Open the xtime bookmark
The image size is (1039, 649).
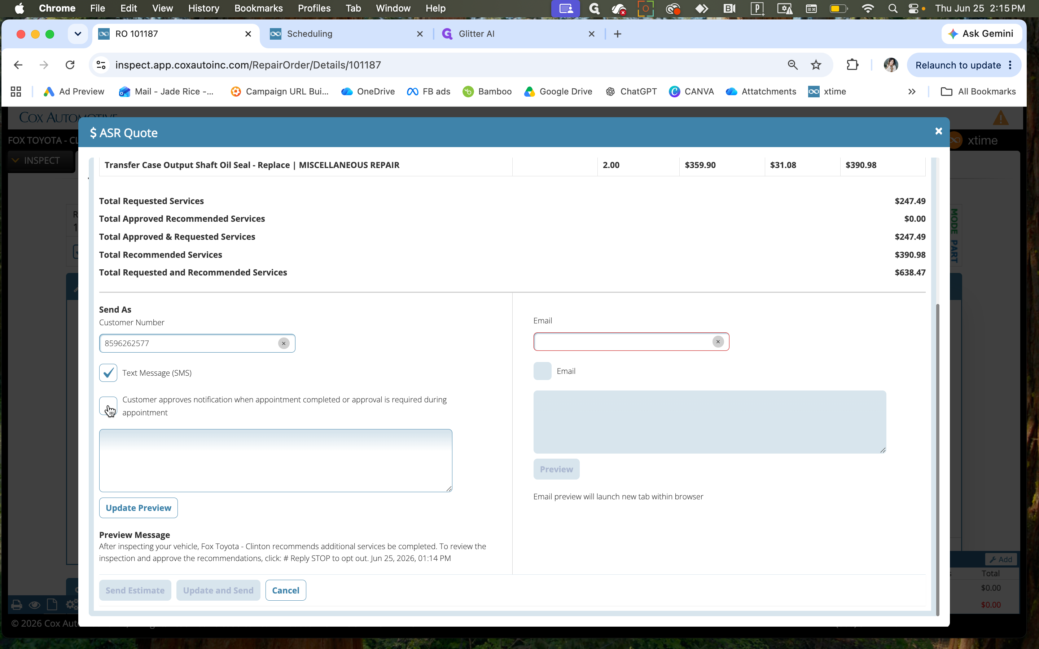tap(827, 92)
